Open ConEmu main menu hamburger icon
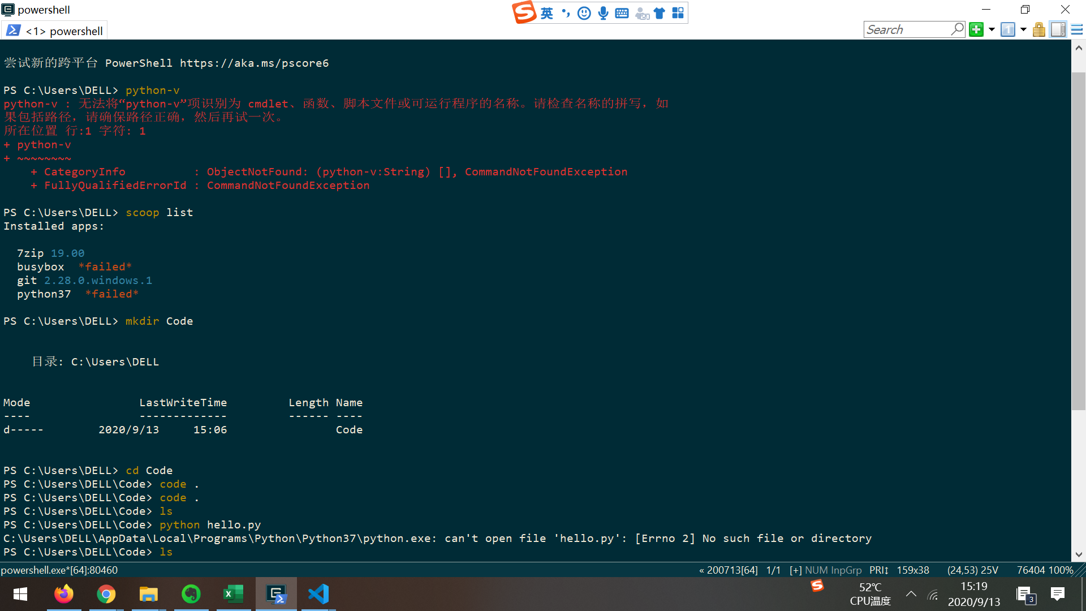The width and height of the screenshot is (1086, 611). (x=1078, y=29)
